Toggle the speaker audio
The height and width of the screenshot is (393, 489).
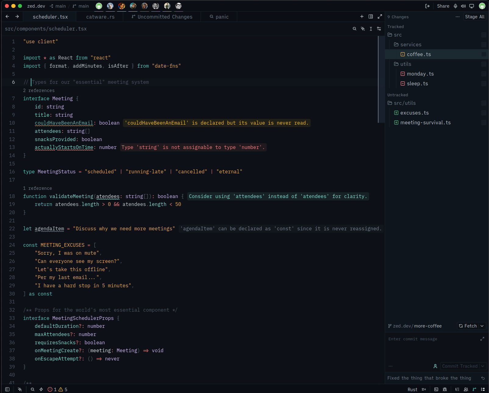tap(463, 6)
